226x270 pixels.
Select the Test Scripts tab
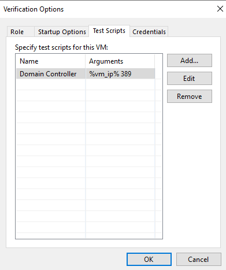[x=109, y=31]
